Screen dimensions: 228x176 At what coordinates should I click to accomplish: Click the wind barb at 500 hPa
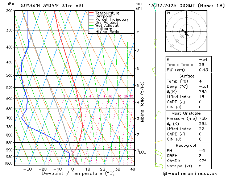[x=154, y=72]
